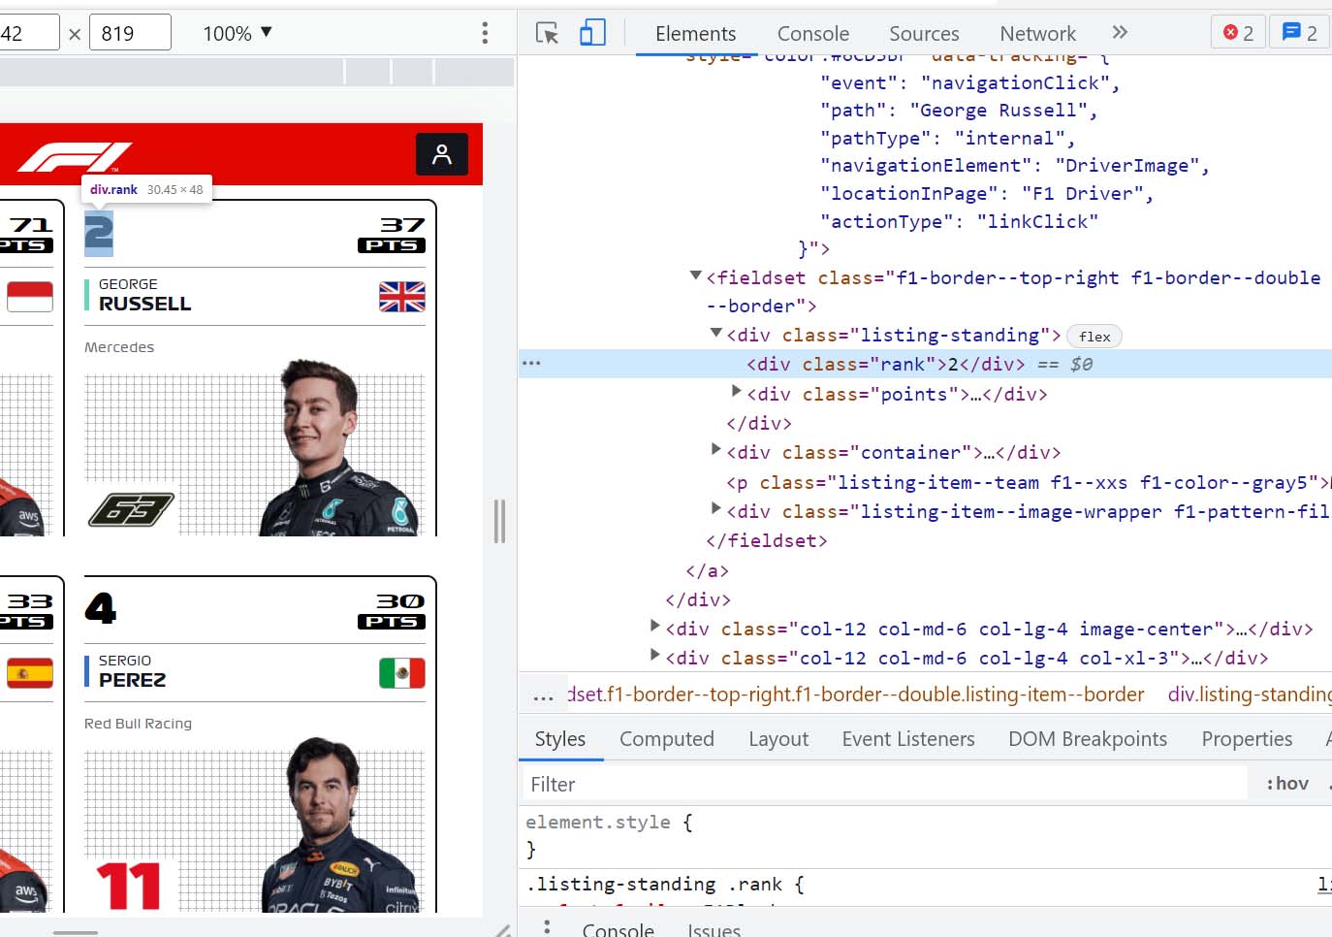Select the Layout pane tab
This screenshot has width=1332, height=937.
click(x=778, y=739)
